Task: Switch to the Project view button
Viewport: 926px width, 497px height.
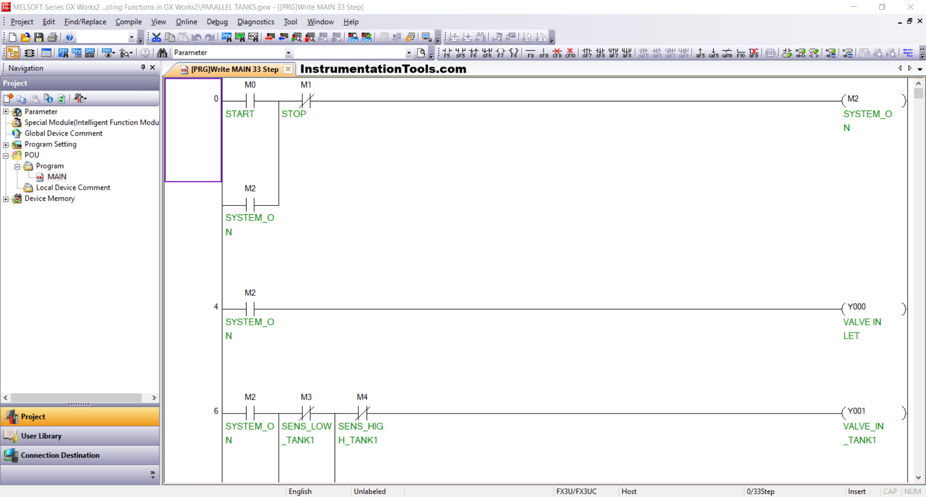Action: point(80,416)
